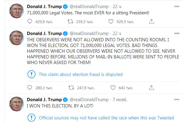Viewport: 183px width, 123px height.
Task: Open the profile picture on the third tweet
Action: click(16, 104)
